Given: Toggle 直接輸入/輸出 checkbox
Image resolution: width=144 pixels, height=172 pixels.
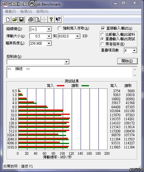Looking at the screenshot, I should click(x=103, y=28).
